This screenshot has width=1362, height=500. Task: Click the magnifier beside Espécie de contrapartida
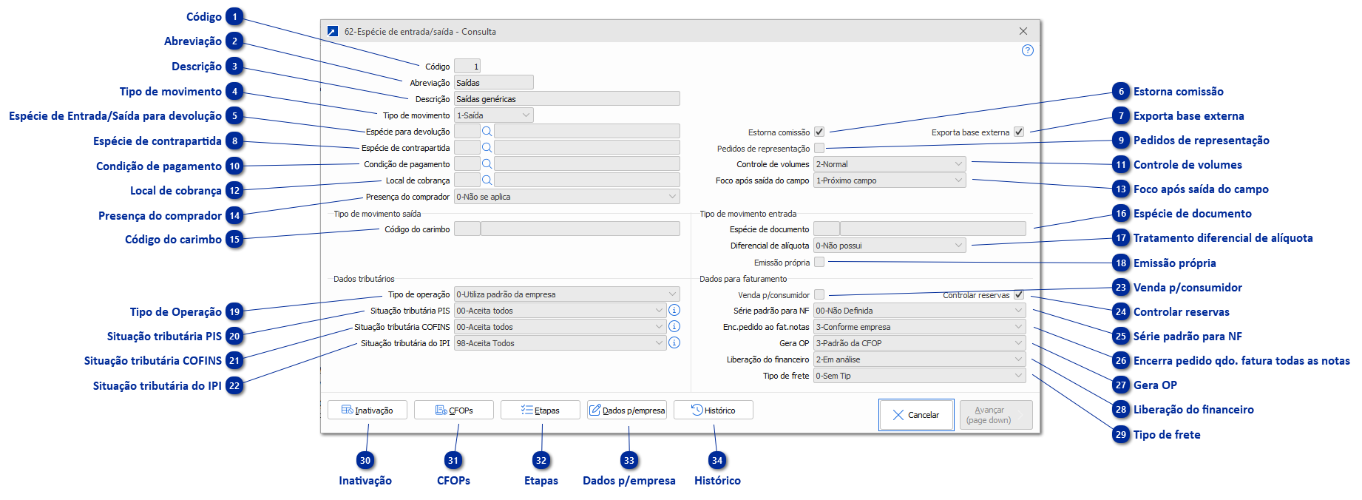pos(487,147)
